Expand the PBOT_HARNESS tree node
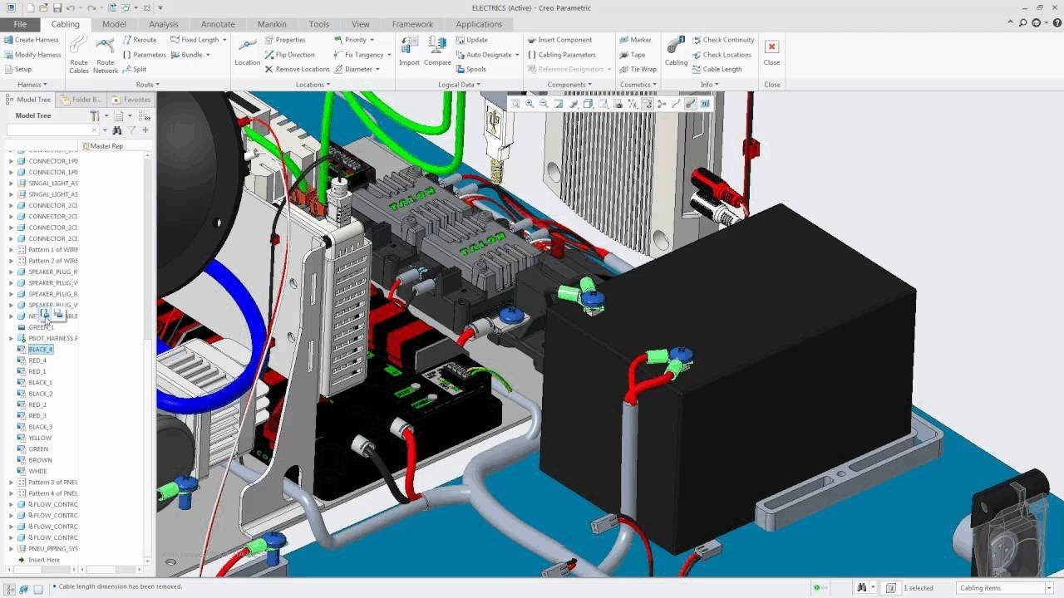The image size is (1064, 598). click(11, 338)
